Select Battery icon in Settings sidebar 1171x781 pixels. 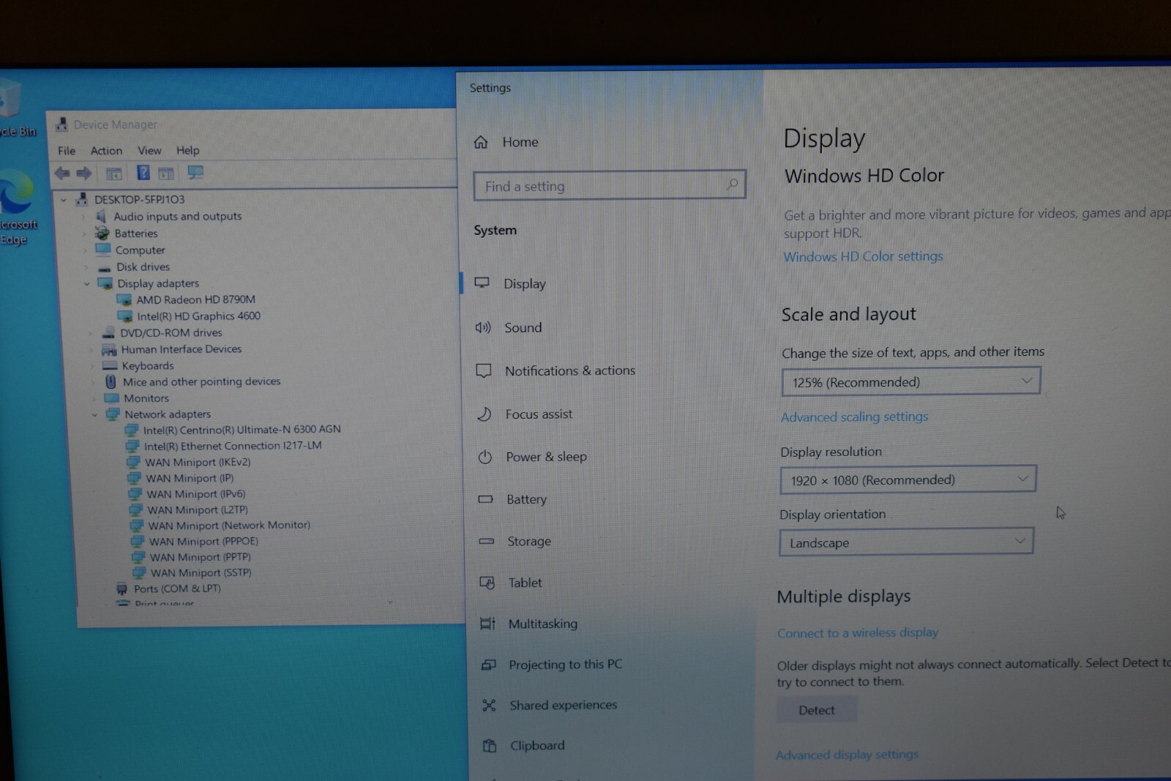click(485, 499)
